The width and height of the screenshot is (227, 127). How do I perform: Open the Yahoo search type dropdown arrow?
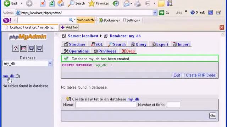point(75,19)
